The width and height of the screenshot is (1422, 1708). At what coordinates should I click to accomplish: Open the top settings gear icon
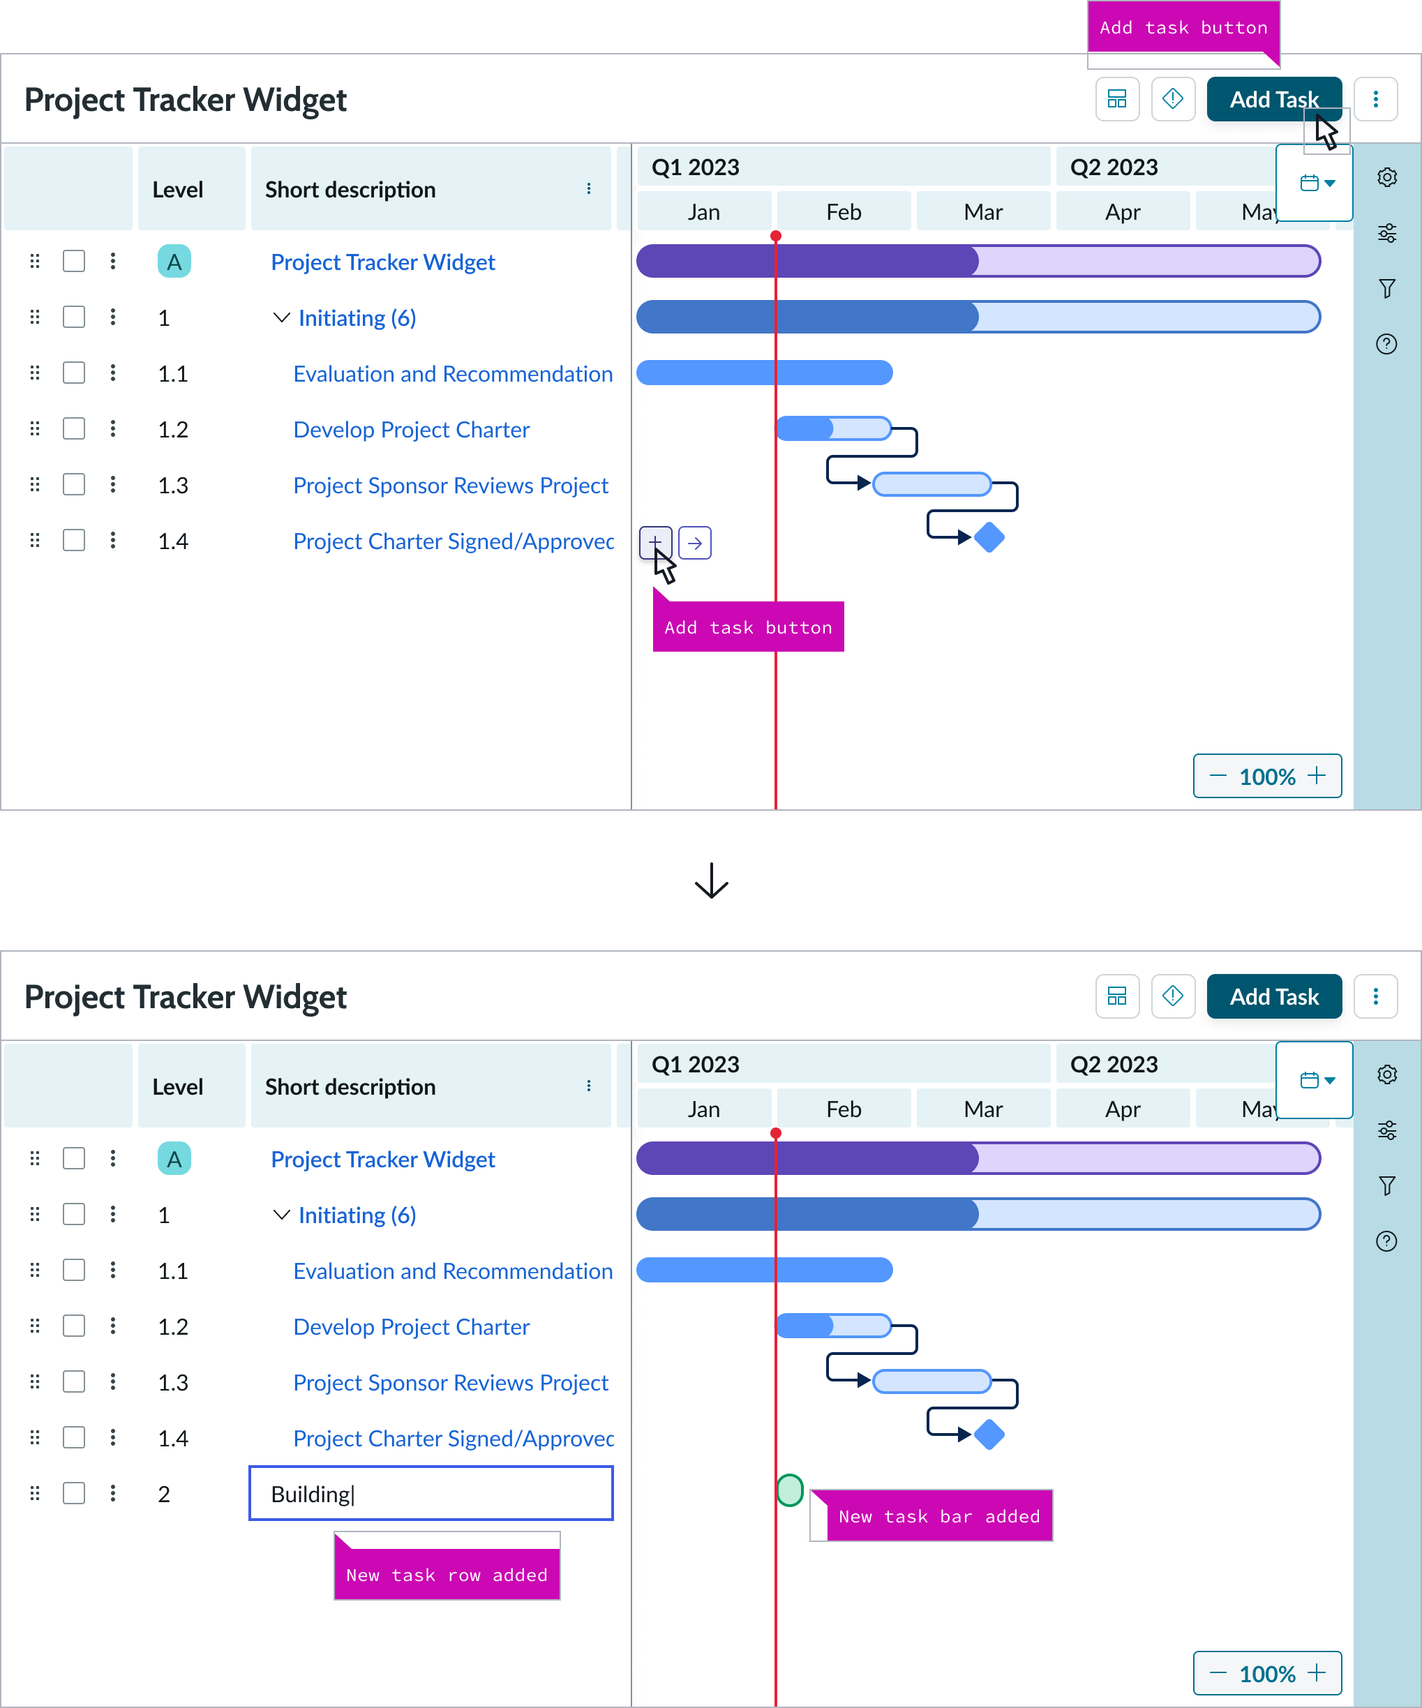point(1387,177)
